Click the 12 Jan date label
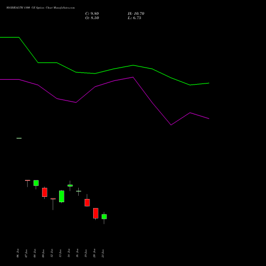 point(52,253)
